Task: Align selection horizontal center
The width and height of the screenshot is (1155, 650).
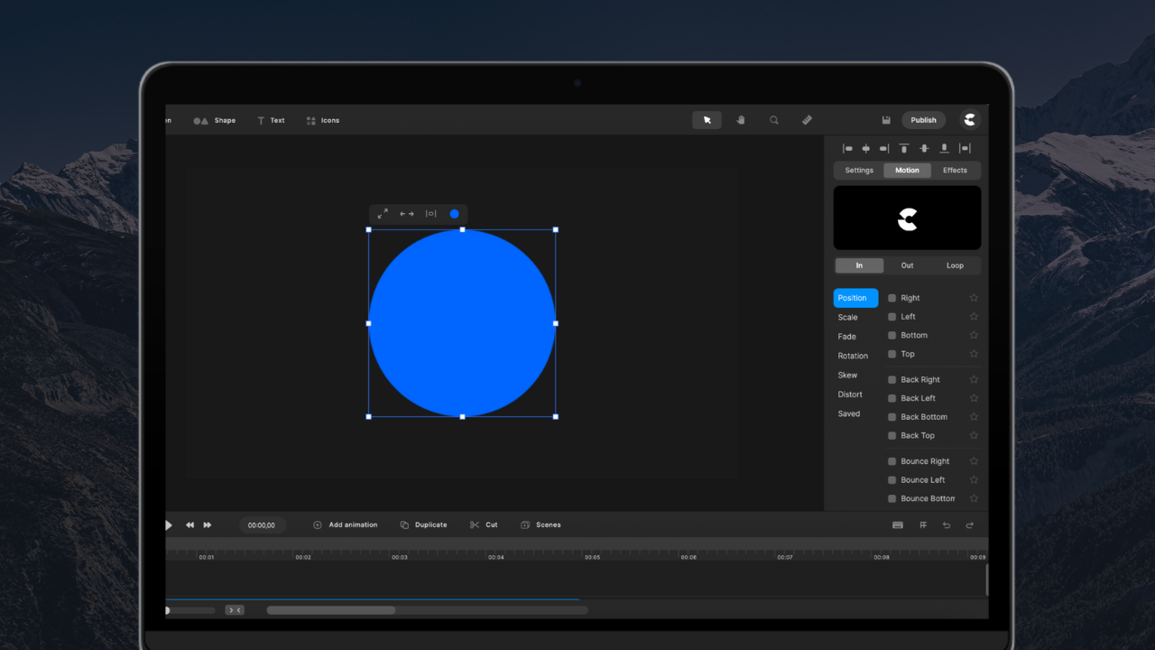Action: [866, 149]
